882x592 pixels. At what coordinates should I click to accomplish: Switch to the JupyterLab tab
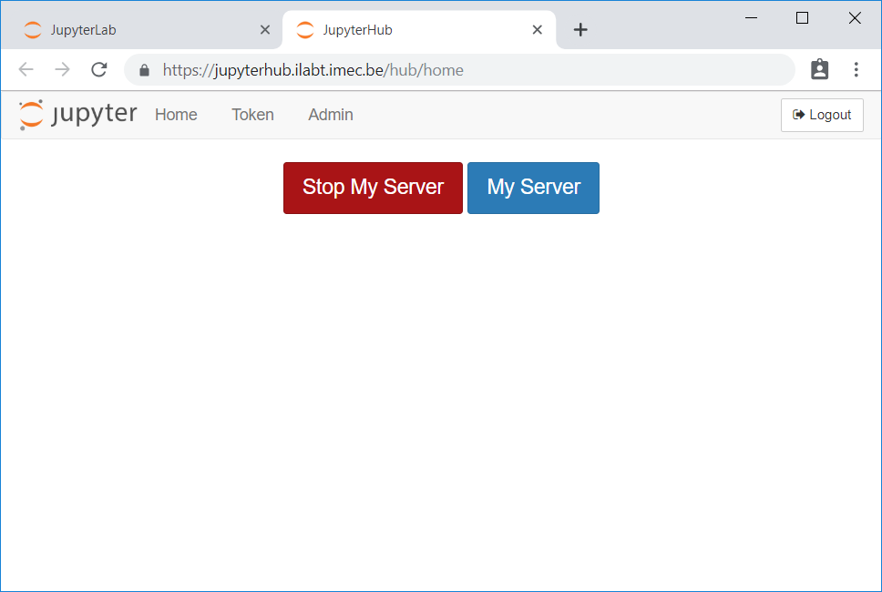(142, 30)
